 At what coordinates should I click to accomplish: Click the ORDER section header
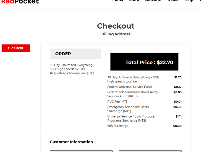[x=75, y=54]
